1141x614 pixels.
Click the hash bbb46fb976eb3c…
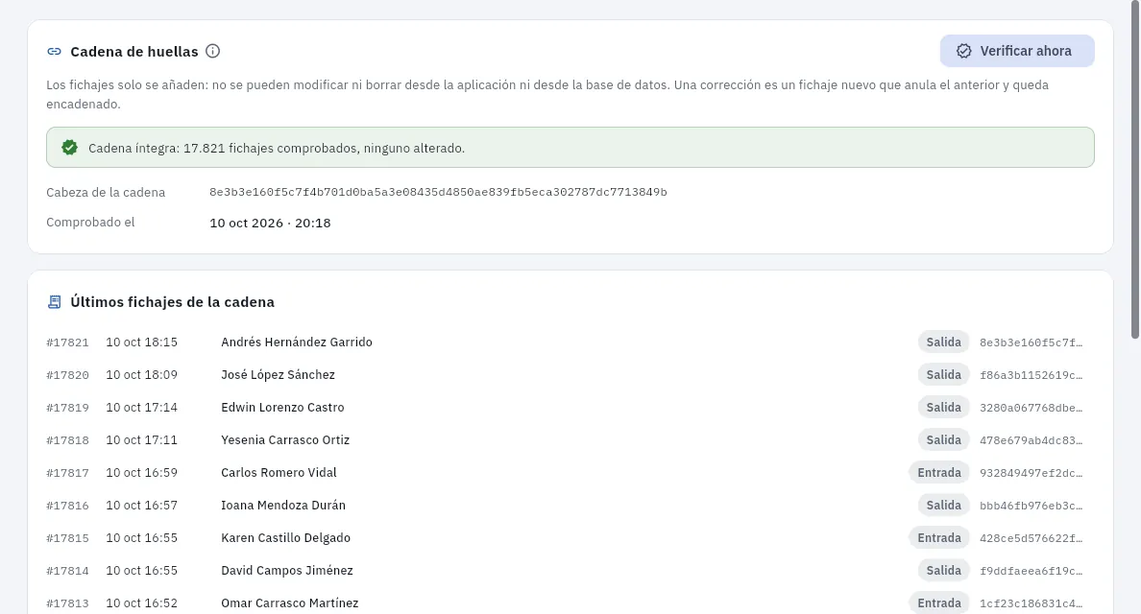pyautogui.click(x=1032, y=506)
